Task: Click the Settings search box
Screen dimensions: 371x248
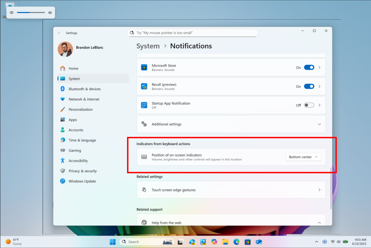Action: (x=192, y=33)
